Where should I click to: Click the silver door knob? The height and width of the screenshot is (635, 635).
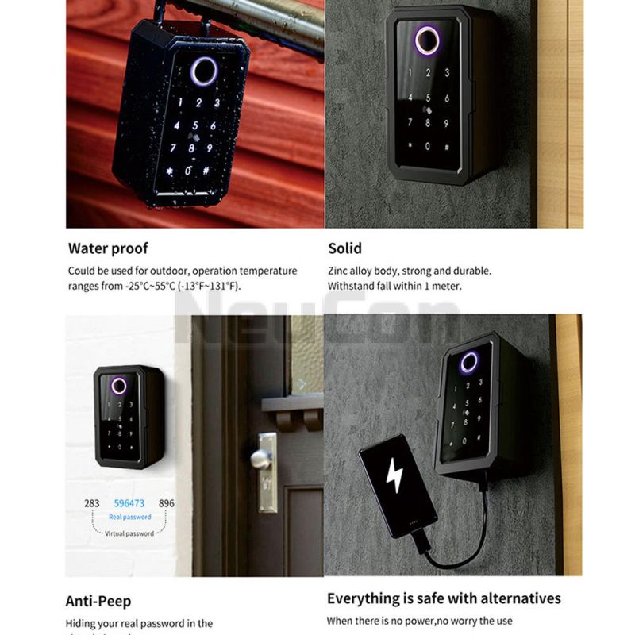tap(261, 459)
